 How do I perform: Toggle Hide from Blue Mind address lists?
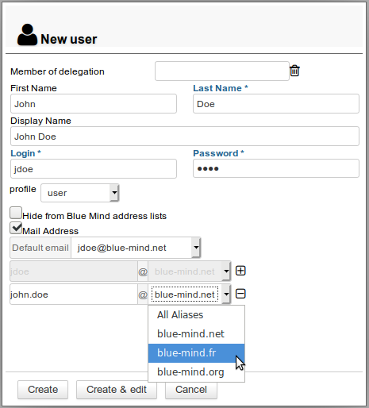(x=16, y=213)
